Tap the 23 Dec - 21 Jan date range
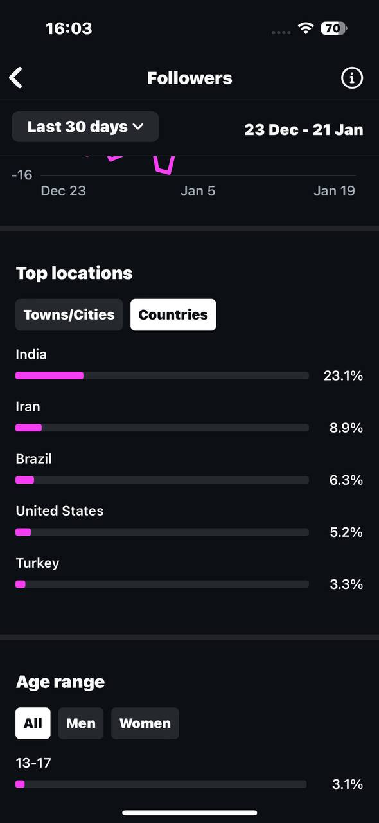Viewport: 379px width, 823px height. point(304,129)
